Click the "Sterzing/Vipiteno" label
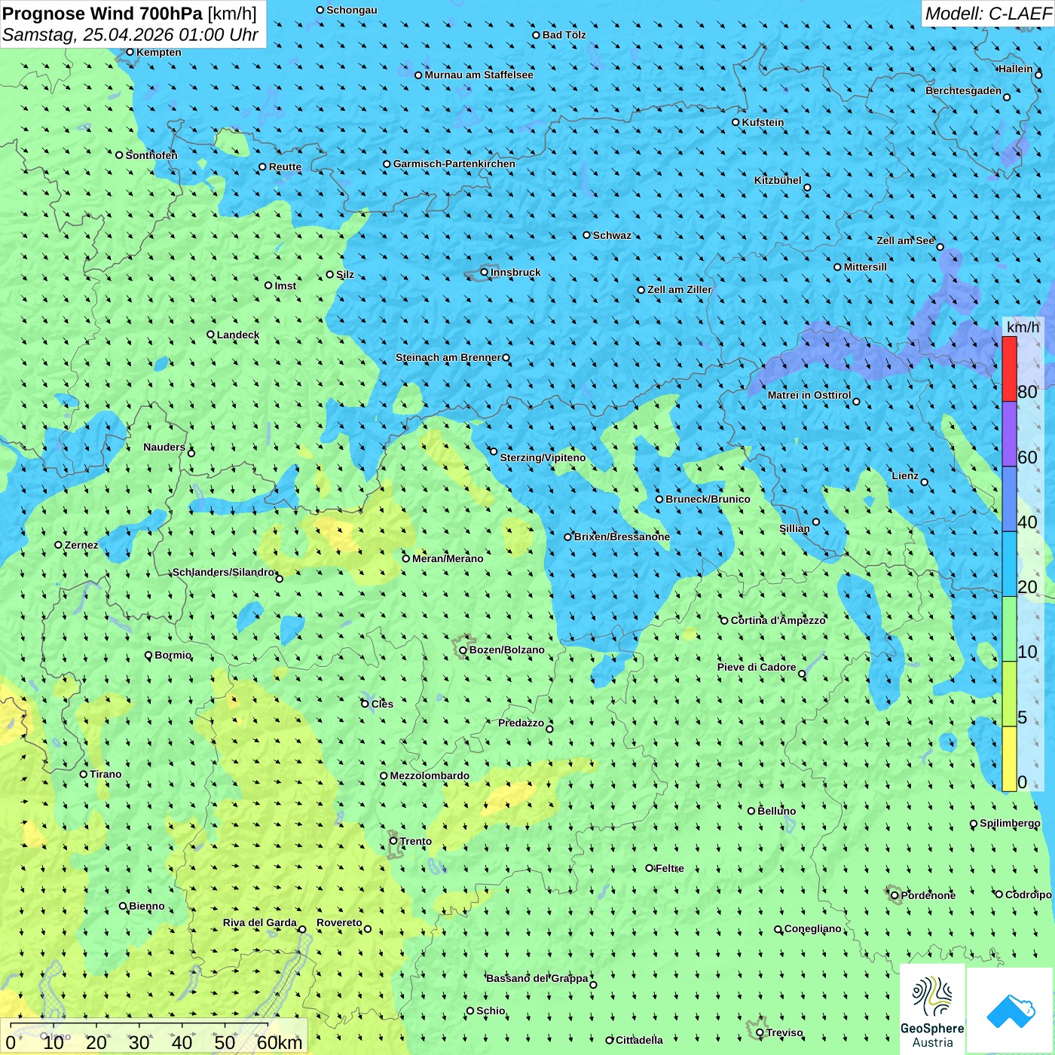The width and height of the screenshot is (1055, 1055). (543, 457)
